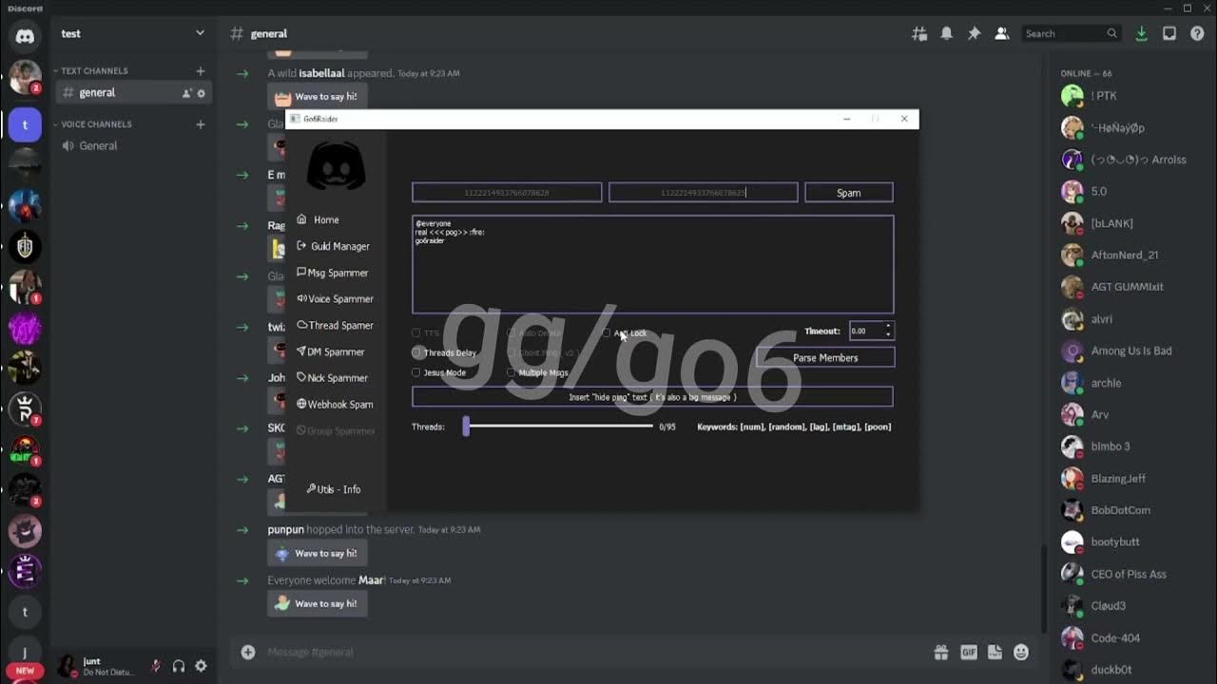
Task: Click the Spam button
Action: [849, 193]
